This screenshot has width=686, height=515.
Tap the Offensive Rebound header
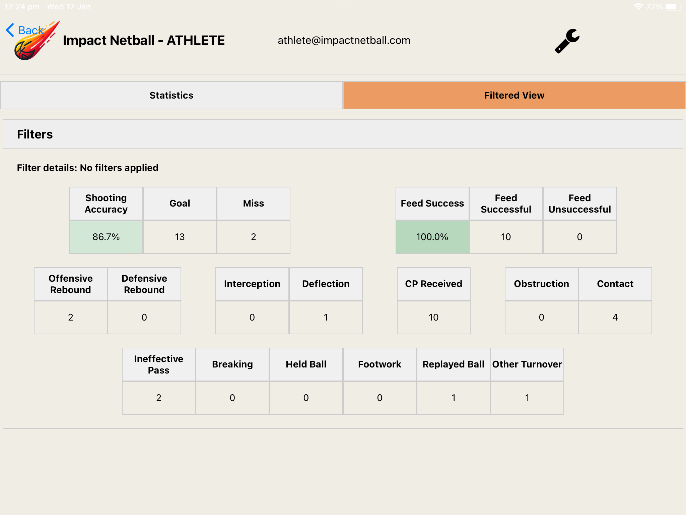tap(71, 284)
